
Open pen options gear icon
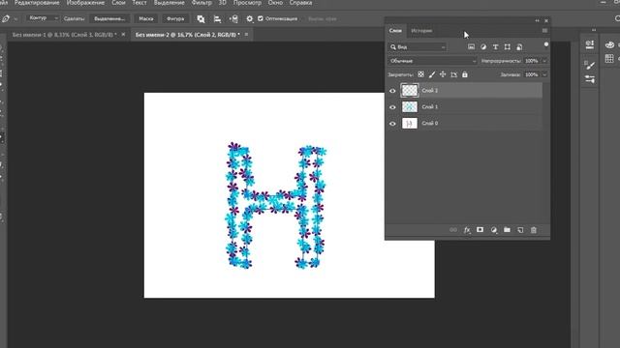250,18
